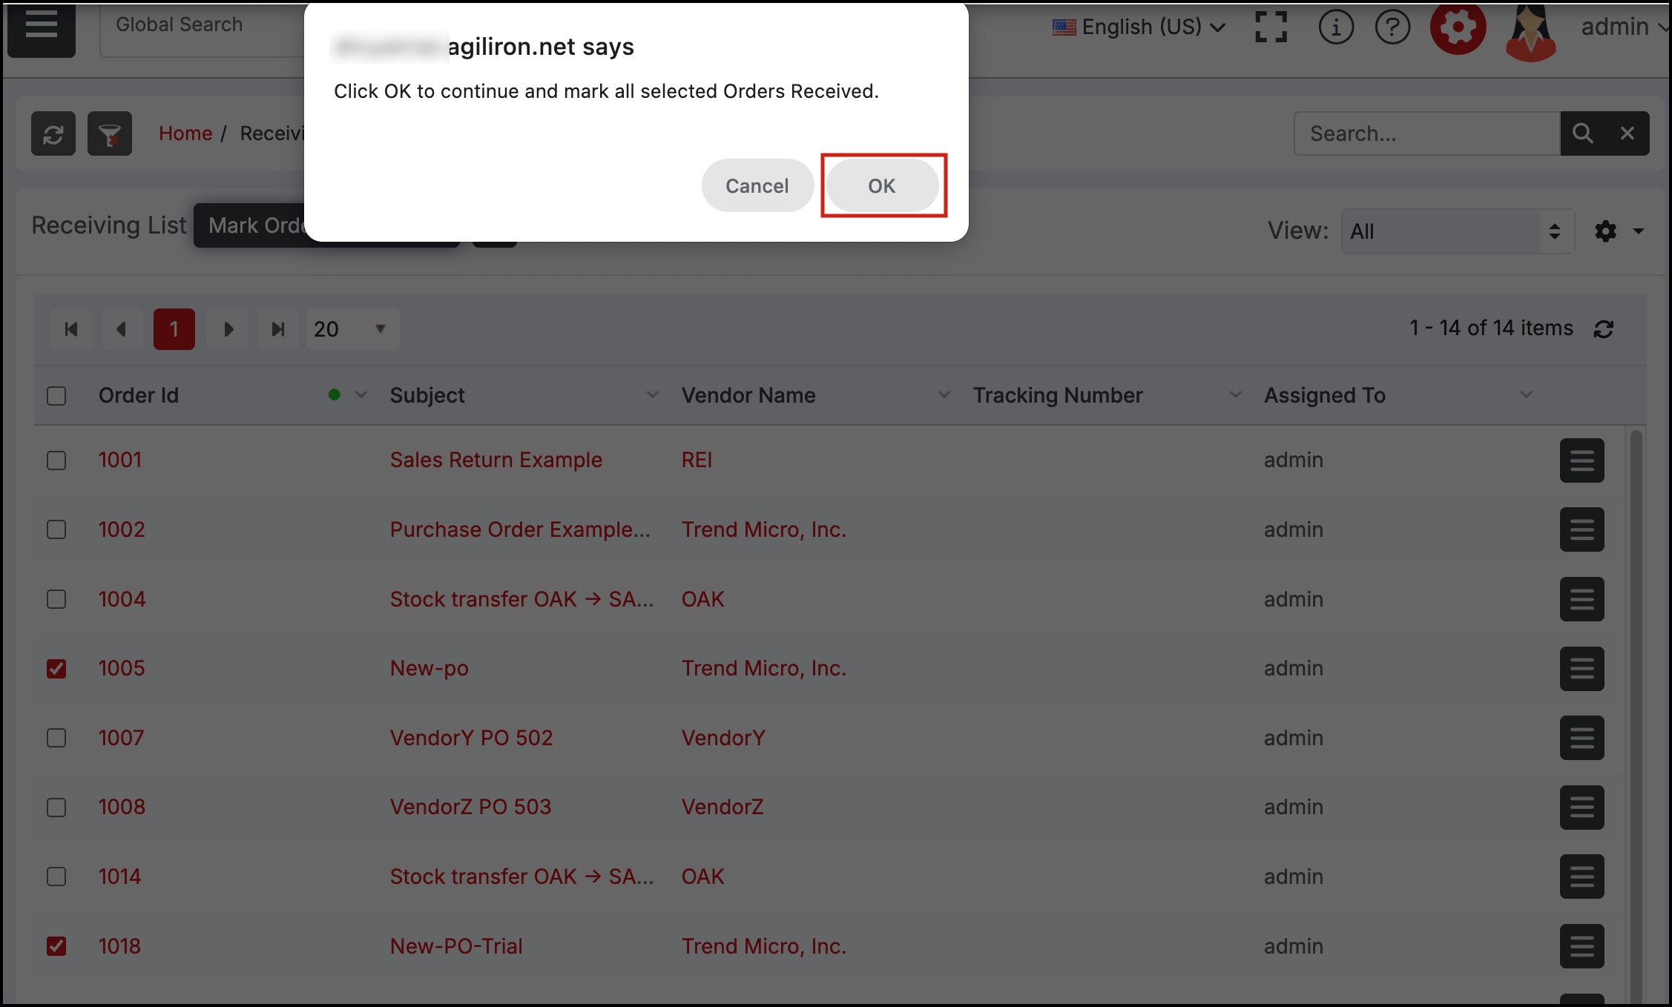Open the admin user menu
The width and height of the screenshot is (1672, 1007).
pos(1623,27)
